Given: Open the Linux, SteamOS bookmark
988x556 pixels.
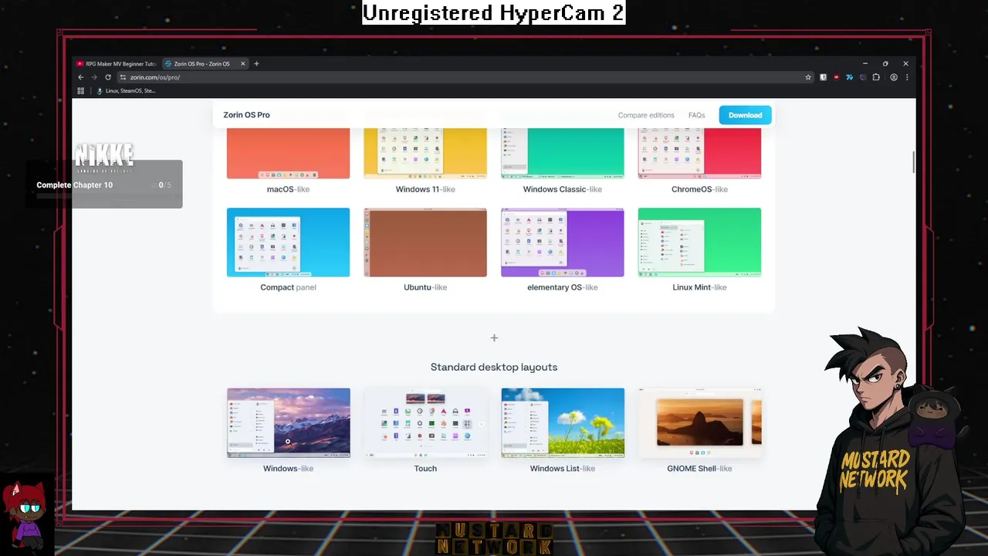Looking at the screenshot, I should click(126, 90).
